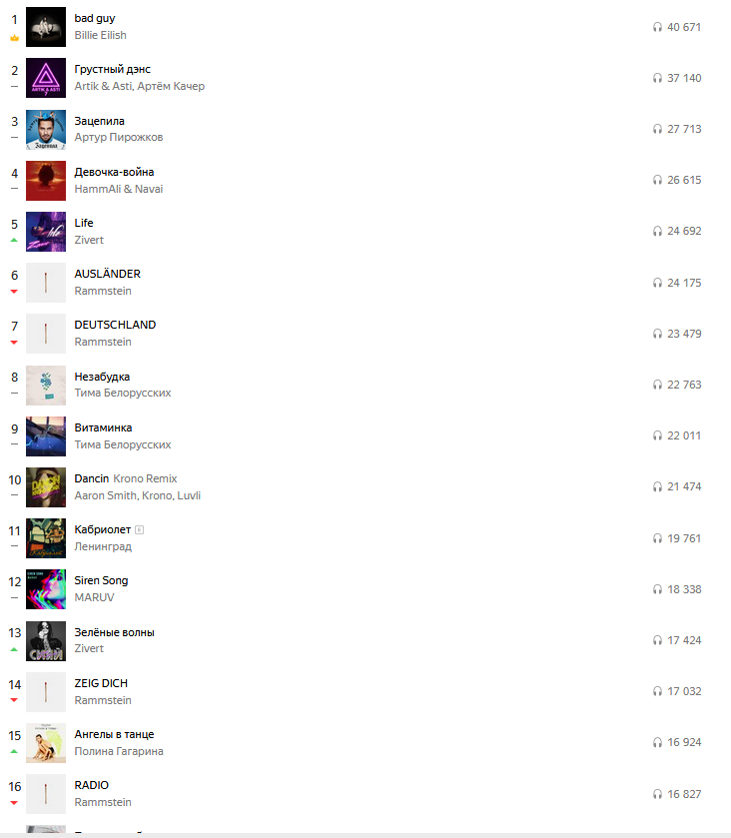
Task: Select the Dancin Krono Remix track
Action: tap(126, 478)
